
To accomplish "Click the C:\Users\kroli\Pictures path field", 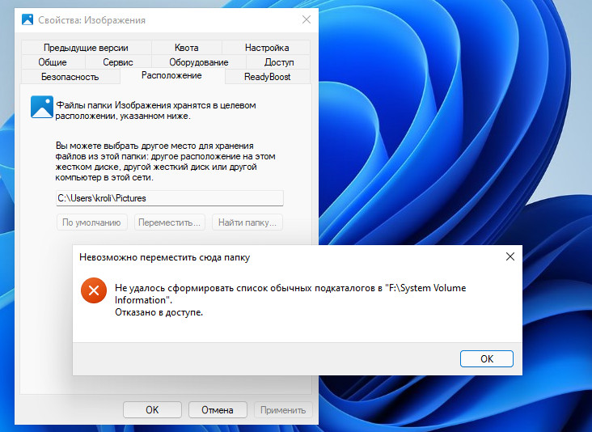I will [x=170, y=197].
